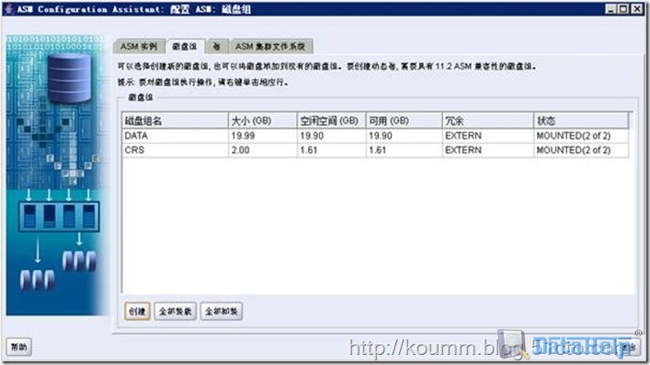650x365 pixels.
Task: Switch to the ASM 实例 tab
Action: coord(139,47)
